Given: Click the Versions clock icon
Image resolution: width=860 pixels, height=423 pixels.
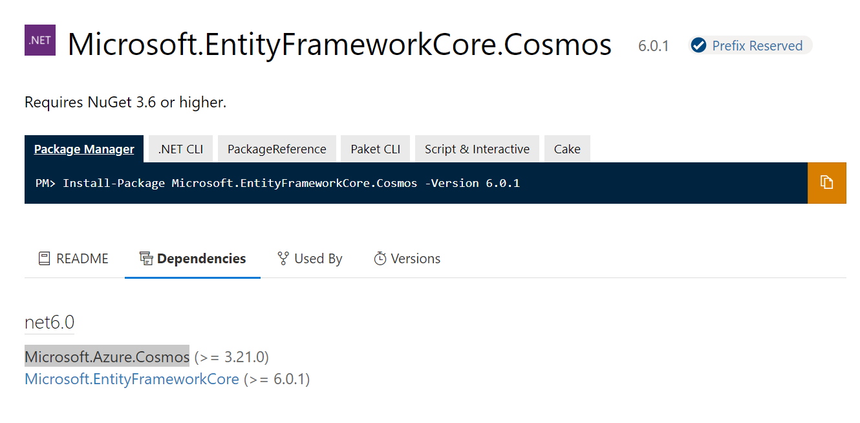Looking at the screenshot, I should tap(380, 257).
